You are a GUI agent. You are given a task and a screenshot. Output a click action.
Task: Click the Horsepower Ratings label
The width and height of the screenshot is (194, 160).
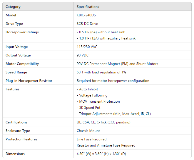pyautogui.click(x=22, y=32)
